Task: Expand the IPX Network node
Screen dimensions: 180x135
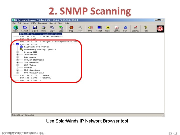Action: pos(17,62)
